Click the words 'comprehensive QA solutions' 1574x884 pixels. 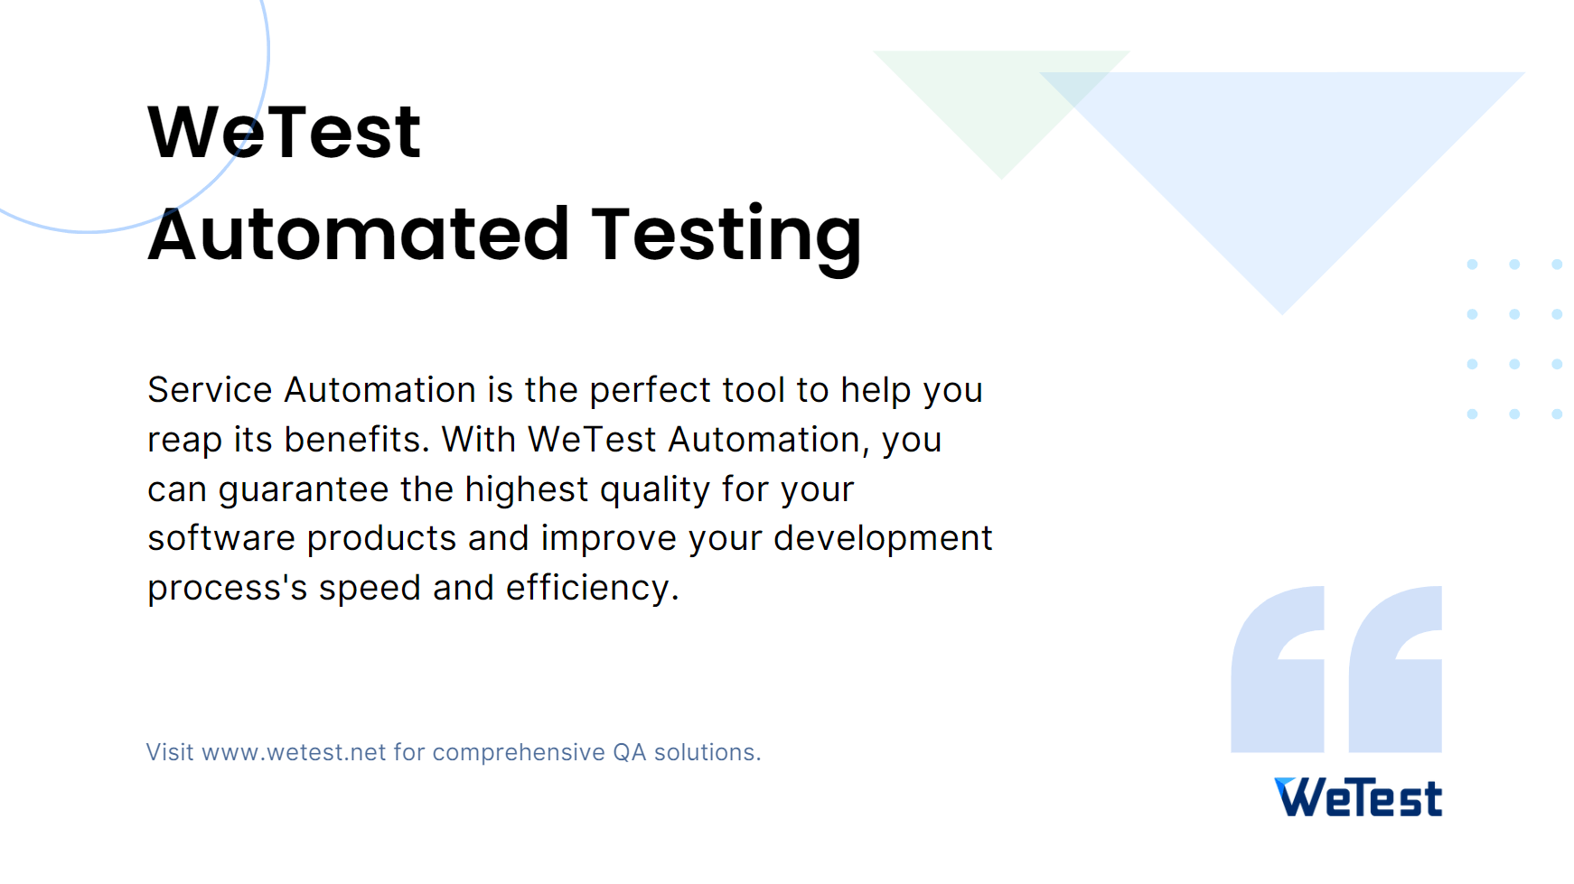point(595,752)
